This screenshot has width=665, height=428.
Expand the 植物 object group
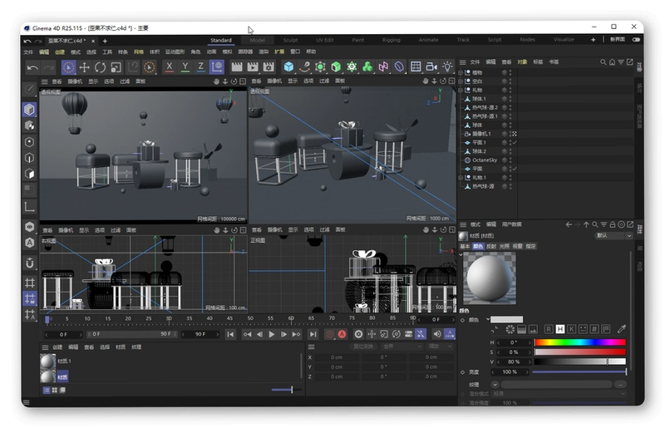pyautogui.click(x=461, y=72)
